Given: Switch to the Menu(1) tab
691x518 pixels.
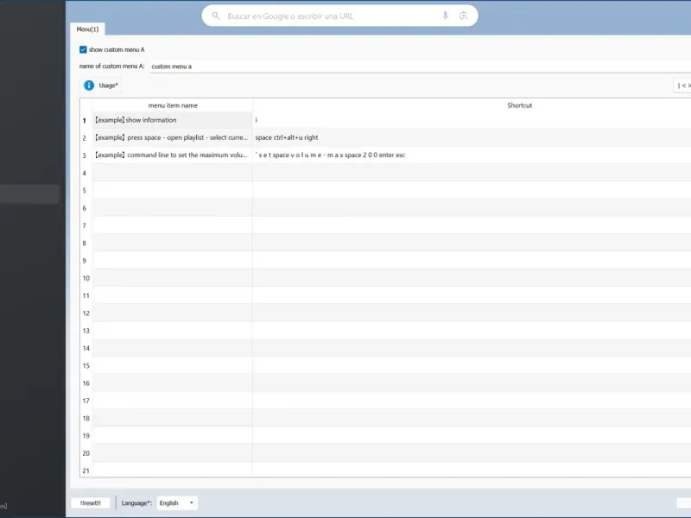Looking at the screenshot, I should click(x=87, y=29).
